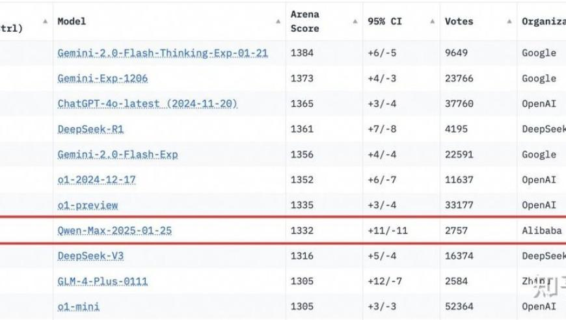Sort by Arena Score arrow

(x=355, y=21)
